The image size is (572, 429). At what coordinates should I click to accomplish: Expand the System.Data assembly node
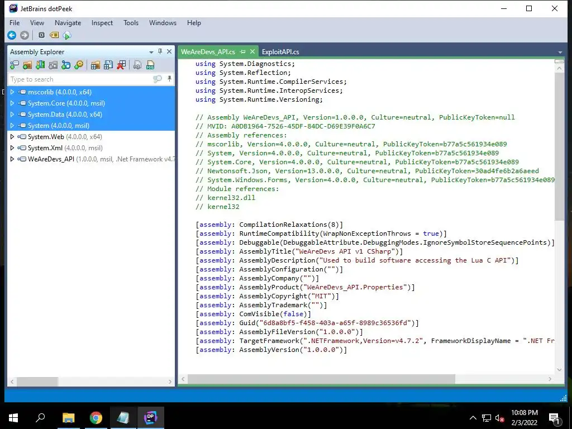tap(12, 114)
